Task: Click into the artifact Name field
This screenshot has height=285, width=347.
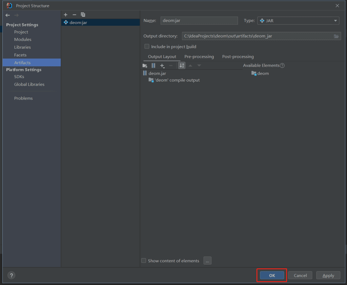Action: (199, 21)
